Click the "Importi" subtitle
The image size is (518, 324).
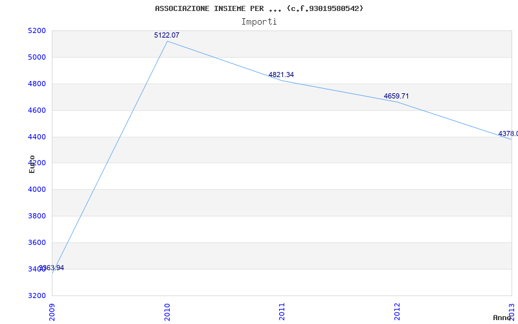coord(259,21)
